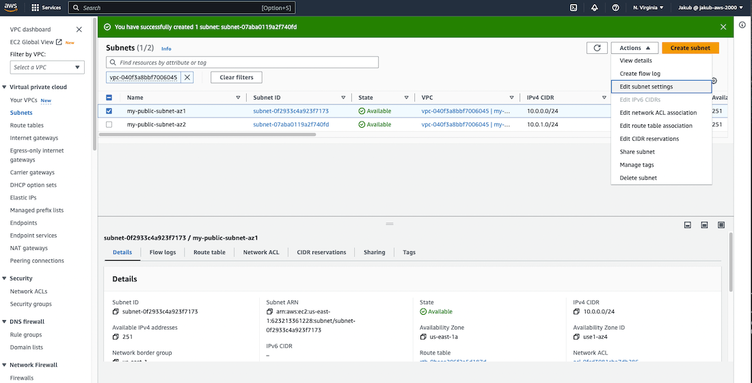This screenshot has height=383, width=752.
Task: Switch to the Route table tab
Action: pyautogui.click(x=209, y=252)
